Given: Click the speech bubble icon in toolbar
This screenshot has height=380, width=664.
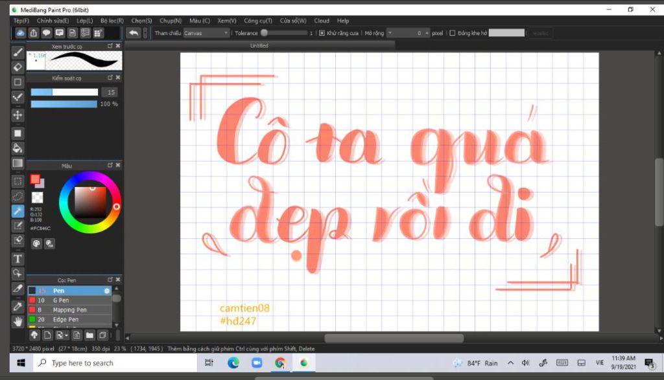Looking at the screenshot, I should 46,33.
